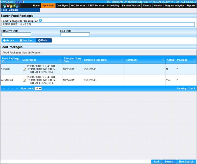Open the Program Integrity menu

(x=174, y=6)
